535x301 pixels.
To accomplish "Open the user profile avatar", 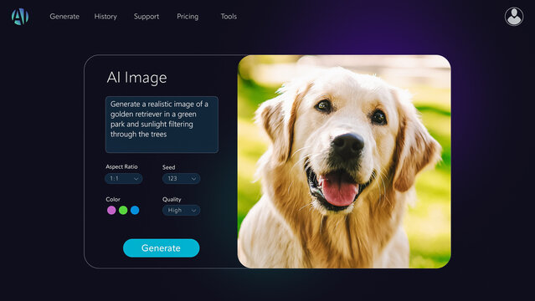I will tap(514, 17).
